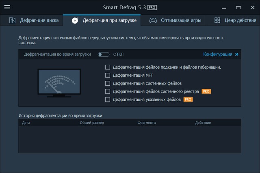Check Дефрагментация системных файлов

(108, 83)
